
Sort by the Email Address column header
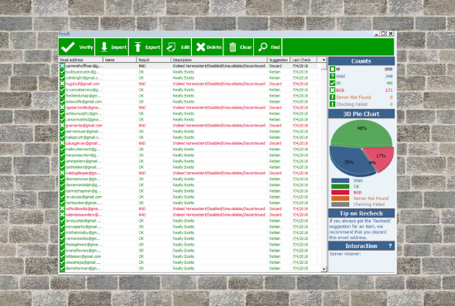coord(81,60)
